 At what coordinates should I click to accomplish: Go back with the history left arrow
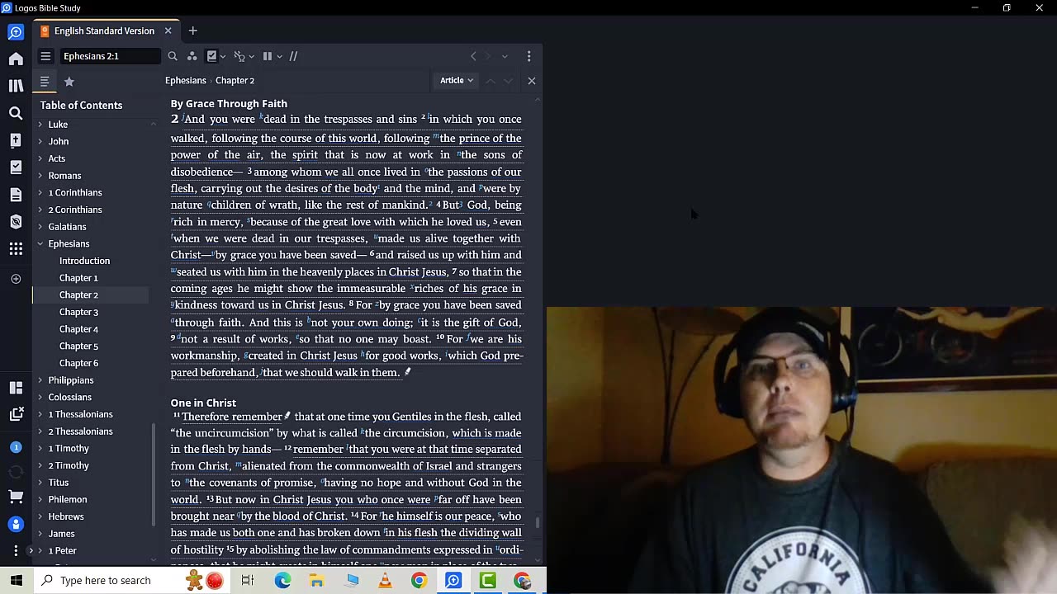473,56
